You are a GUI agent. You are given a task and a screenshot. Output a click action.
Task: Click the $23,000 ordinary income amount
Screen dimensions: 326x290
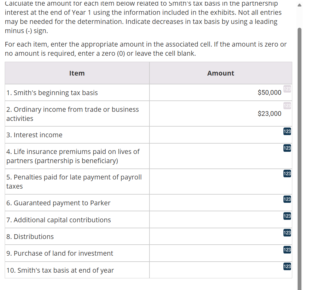[270, 113]
